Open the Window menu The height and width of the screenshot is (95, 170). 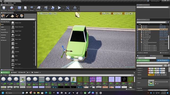[x=10, y=3]
